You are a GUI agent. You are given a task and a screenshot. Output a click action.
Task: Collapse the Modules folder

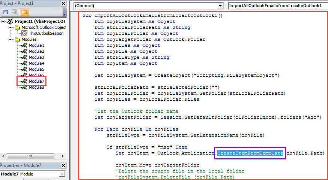(11, 39)
